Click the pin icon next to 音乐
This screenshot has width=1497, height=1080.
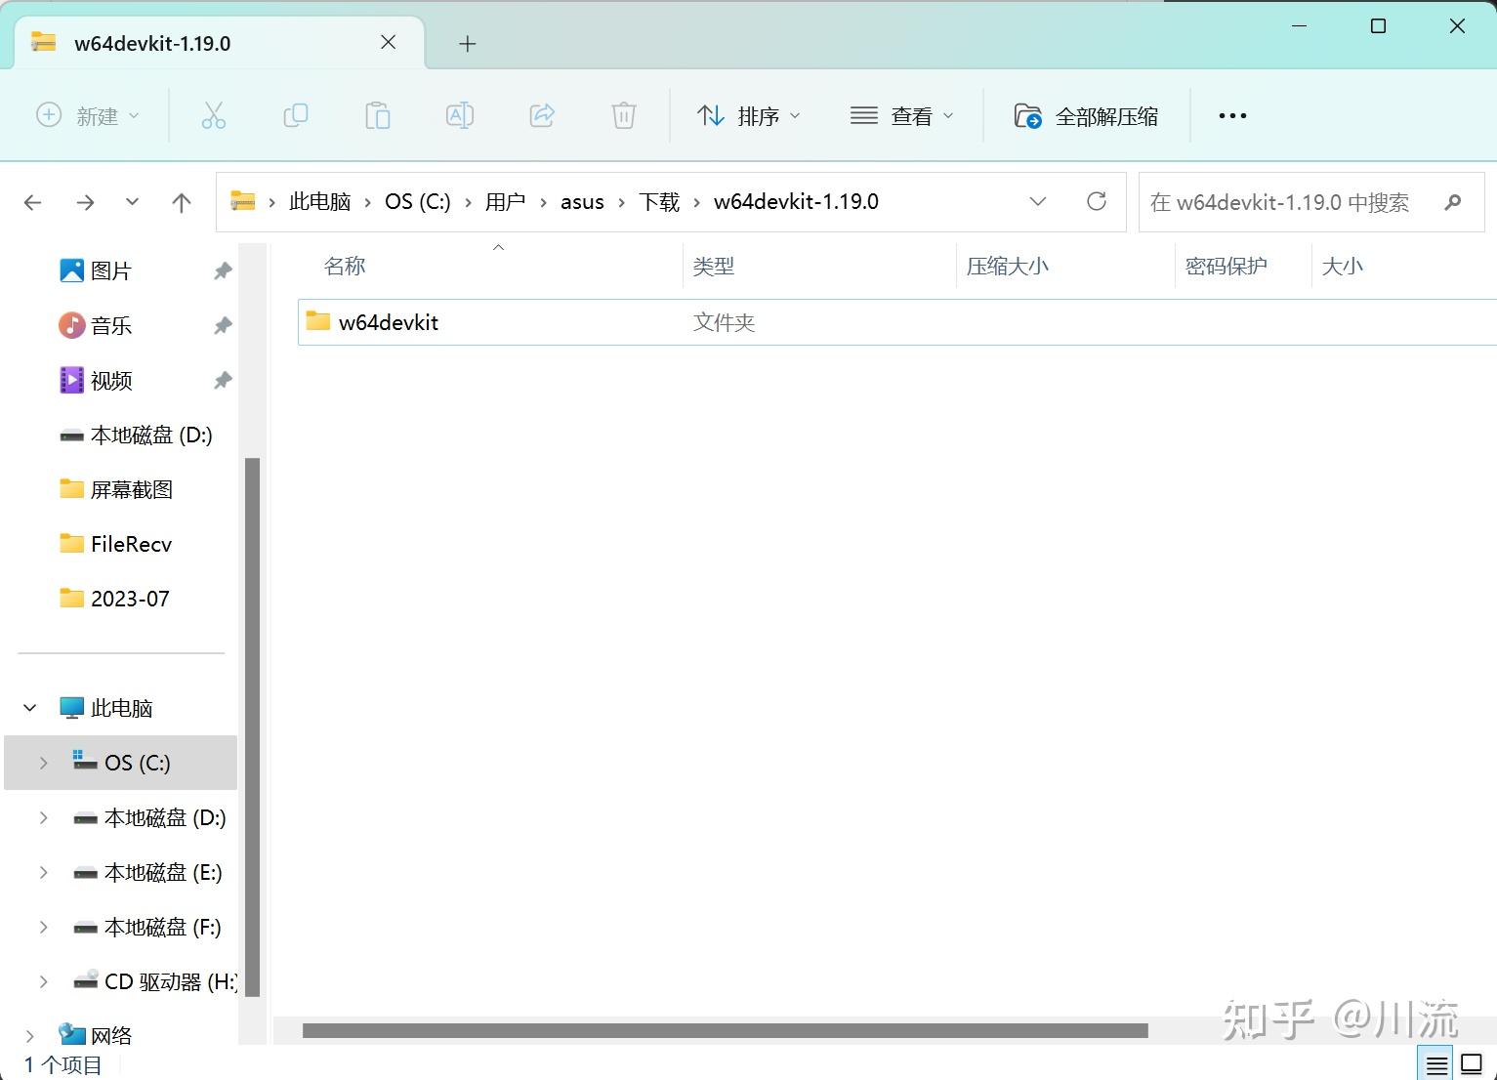(223, 325)
